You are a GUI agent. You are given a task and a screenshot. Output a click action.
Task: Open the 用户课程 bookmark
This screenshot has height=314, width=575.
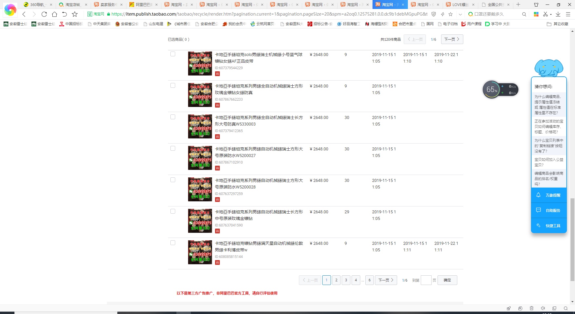click(x=471, y=24)
